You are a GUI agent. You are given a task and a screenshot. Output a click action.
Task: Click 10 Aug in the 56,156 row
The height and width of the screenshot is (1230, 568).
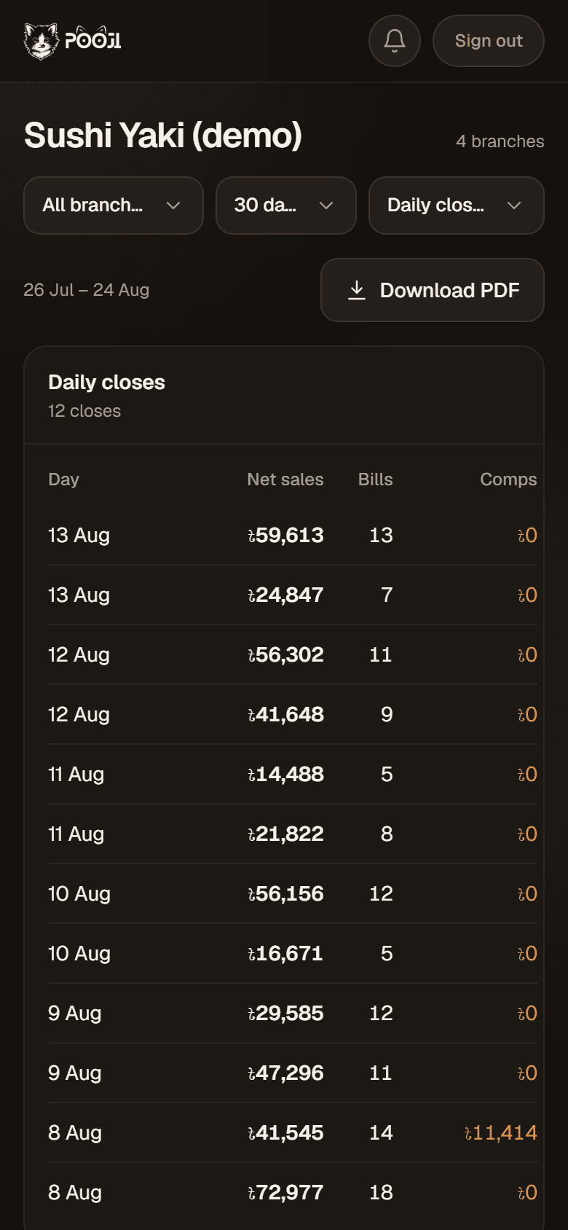coord(79,894)
